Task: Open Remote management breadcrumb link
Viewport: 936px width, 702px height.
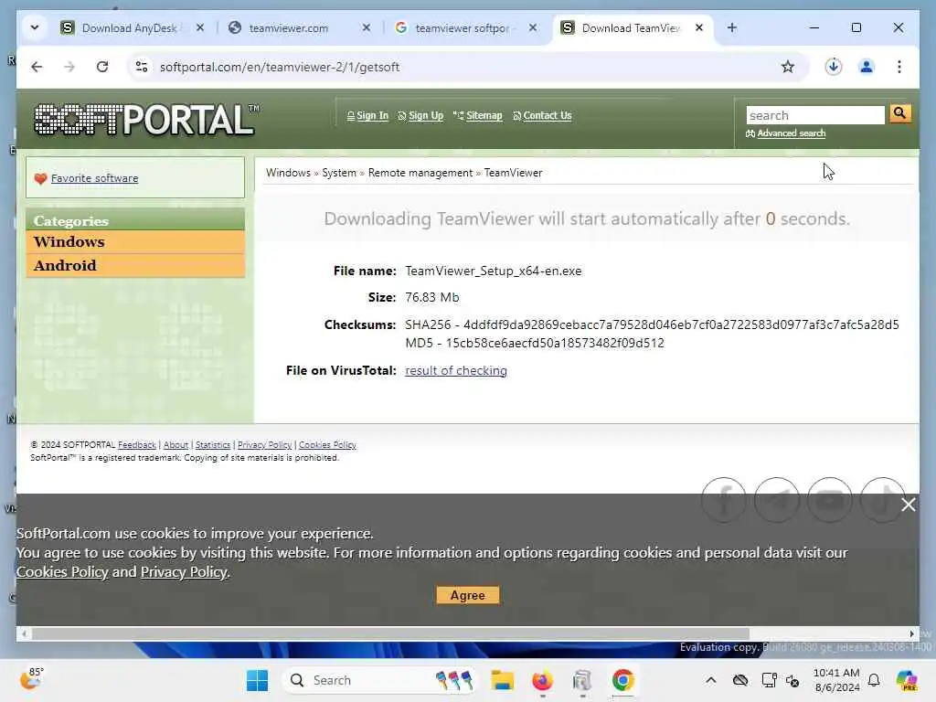Action: click(420, 173)
